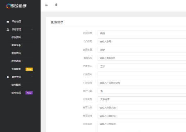186x132 pixels.
Task: Select the 软件中心 menu item
Action: 16,77
